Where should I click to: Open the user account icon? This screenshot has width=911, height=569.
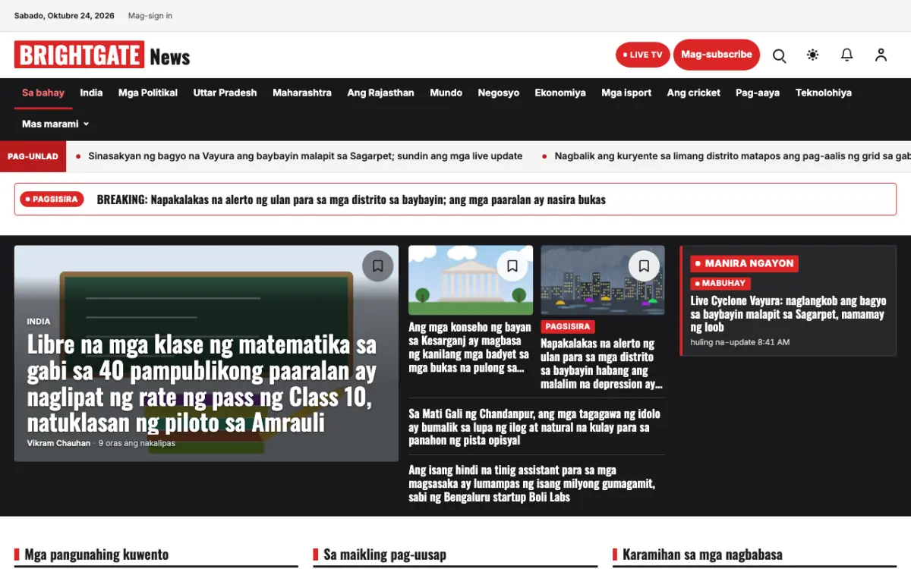881,55
